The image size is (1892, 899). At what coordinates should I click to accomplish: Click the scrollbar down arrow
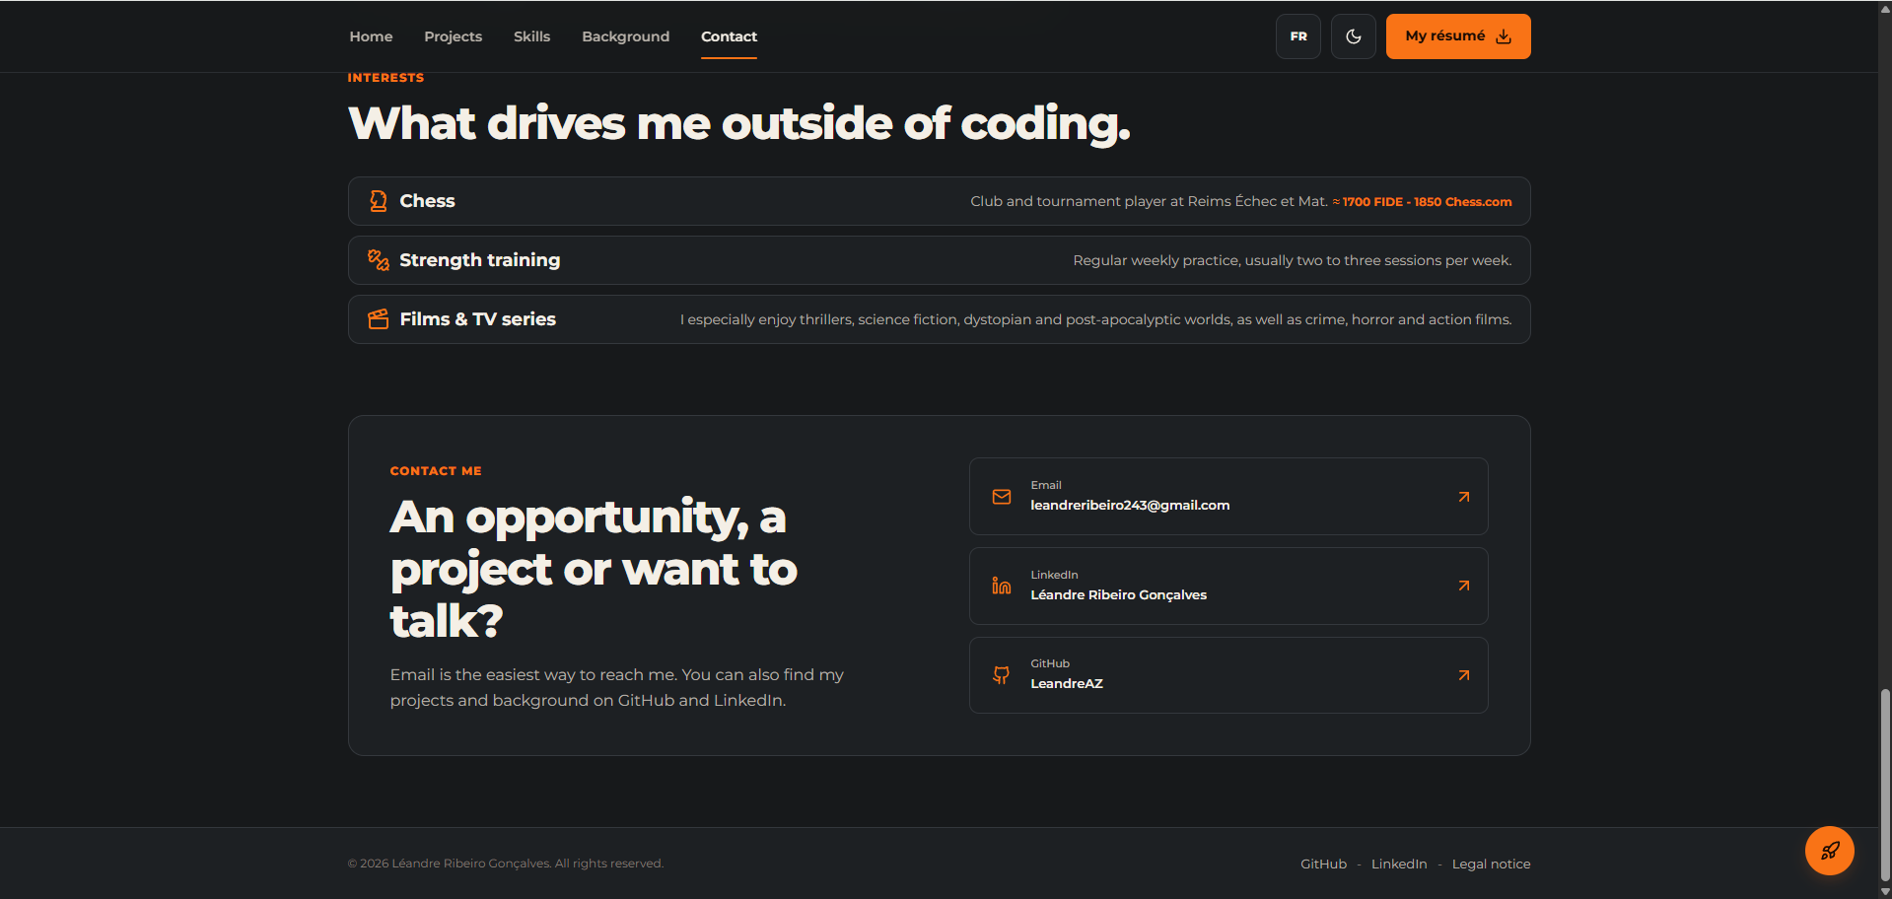coord(1885,892)
